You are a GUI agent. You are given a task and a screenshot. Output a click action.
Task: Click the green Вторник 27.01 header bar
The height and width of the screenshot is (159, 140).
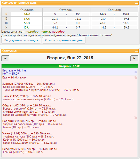(x=70, y=66)
